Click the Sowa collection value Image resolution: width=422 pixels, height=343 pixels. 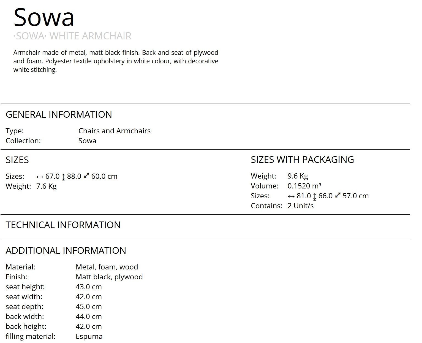[87, 141]
